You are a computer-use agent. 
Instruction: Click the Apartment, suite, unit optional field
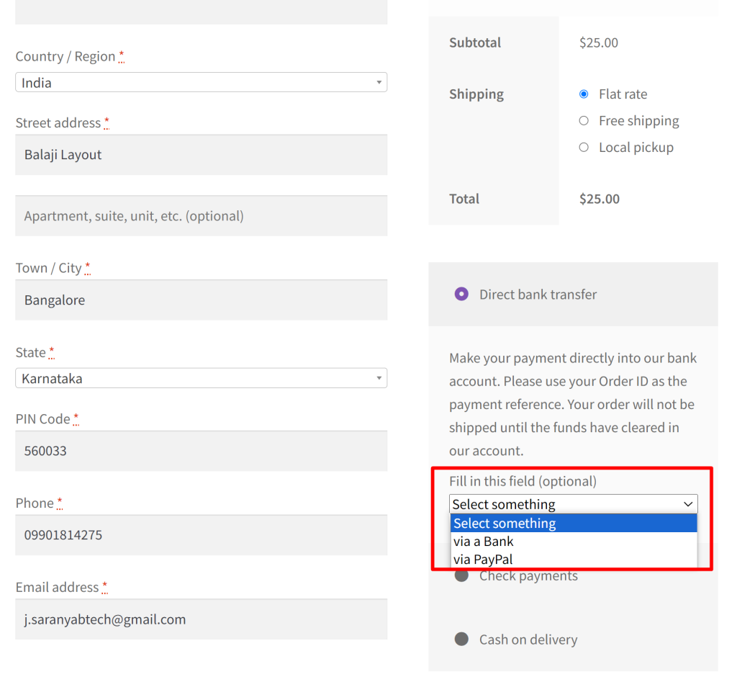(202, 216)
